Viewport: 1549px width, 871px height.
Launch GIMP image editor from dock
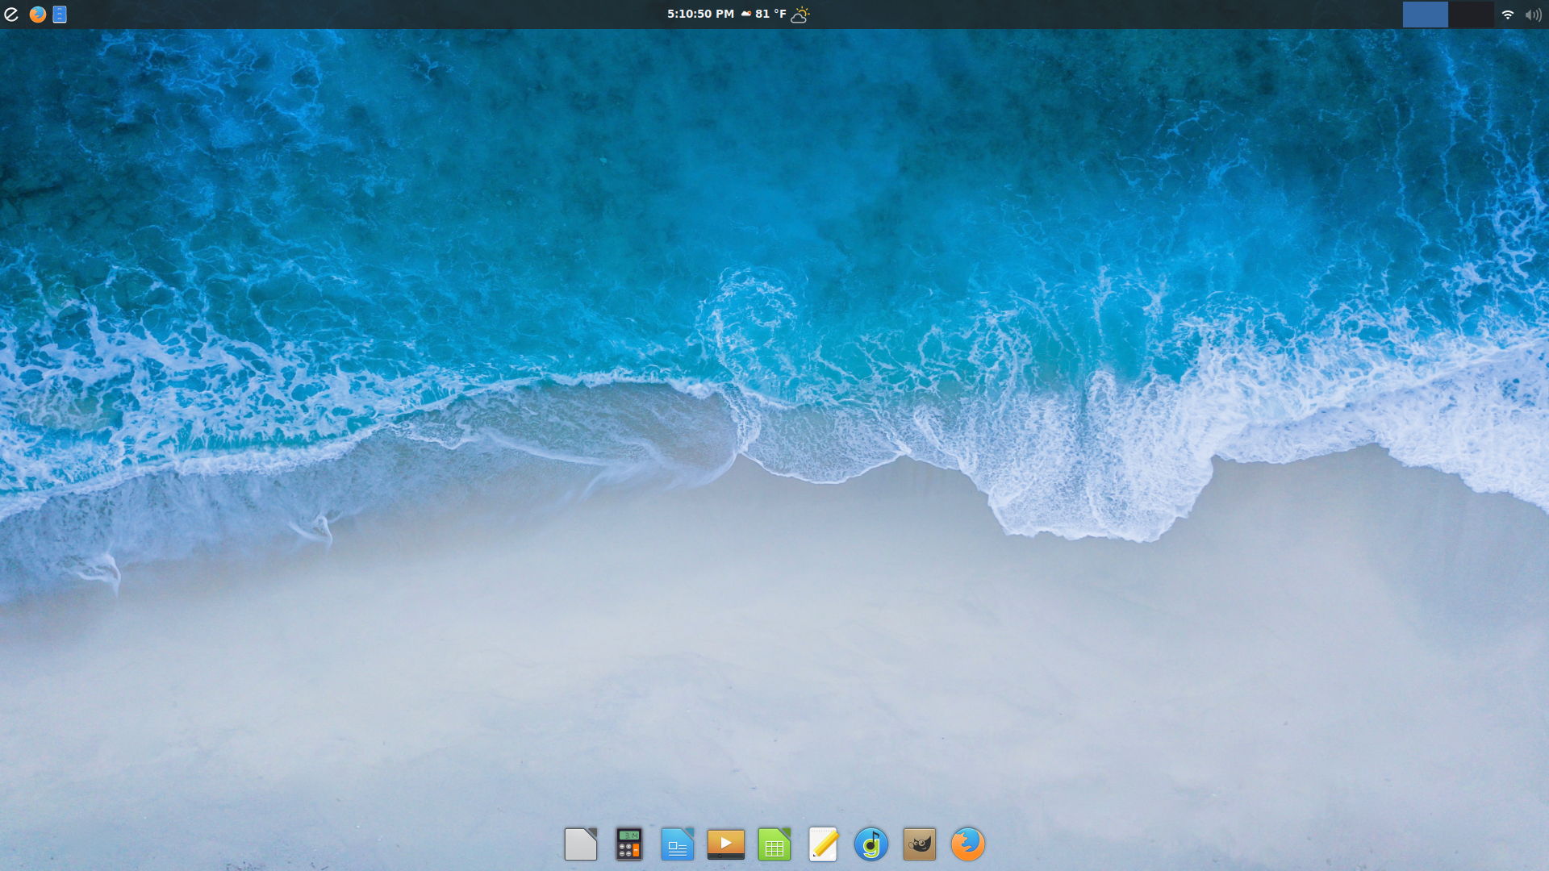tap(920, 844)
